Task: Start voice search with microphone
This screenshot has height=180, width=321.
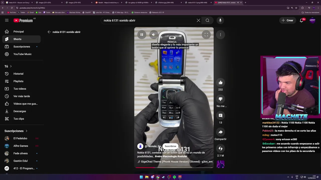Action: point(220,20)
